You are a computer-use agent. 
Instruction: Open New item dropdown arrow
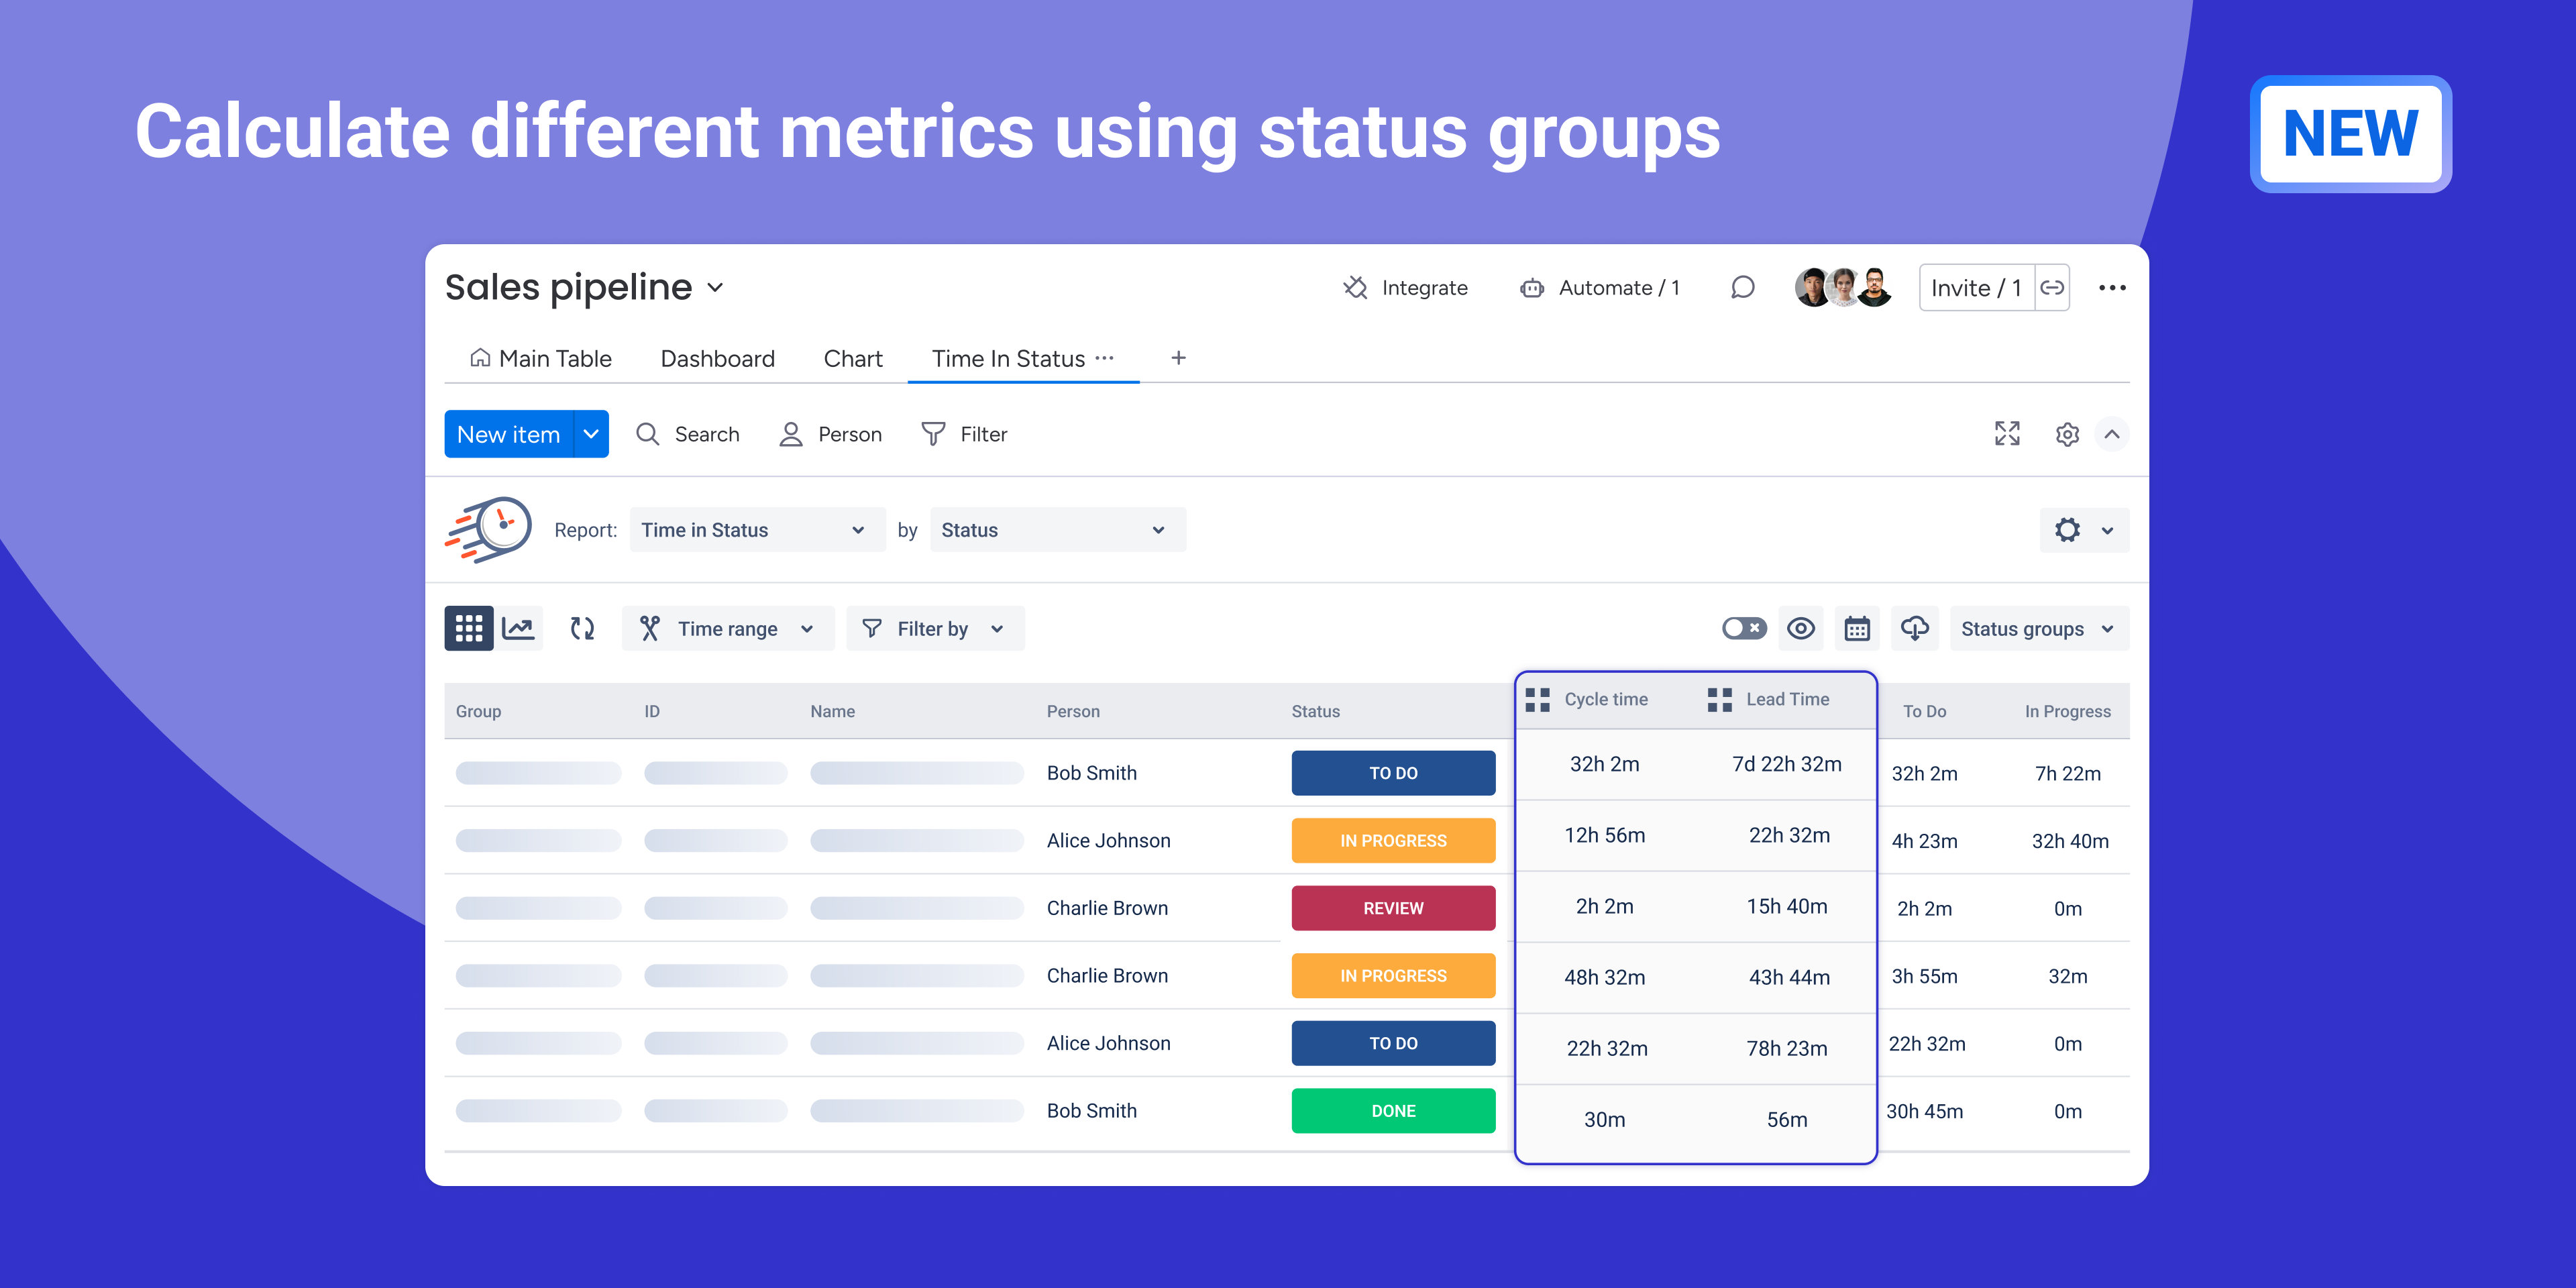point(591,434)
